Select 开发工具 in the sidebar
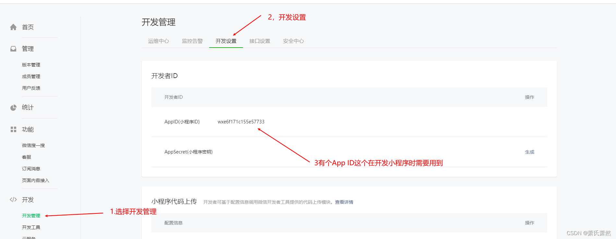This screenshot has width=616, height=239. tap(31, 227)
